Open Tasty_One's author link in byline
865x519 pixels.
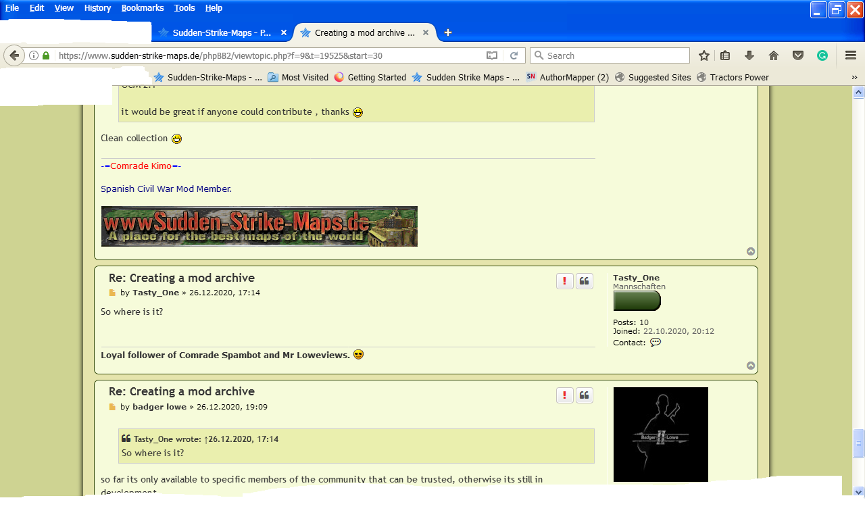[155, 293]
